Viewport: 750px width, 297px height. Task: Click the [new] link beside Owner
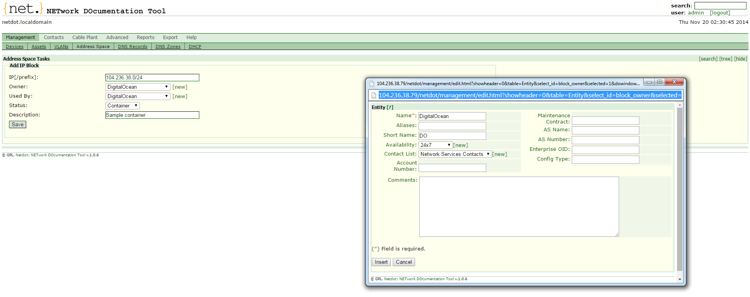click(x=180, y=87)
